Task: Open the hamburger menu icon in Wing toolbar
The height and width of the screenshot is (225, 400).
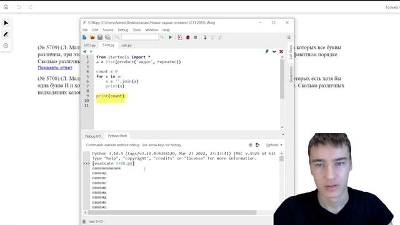Action: (x=289, y=37)
